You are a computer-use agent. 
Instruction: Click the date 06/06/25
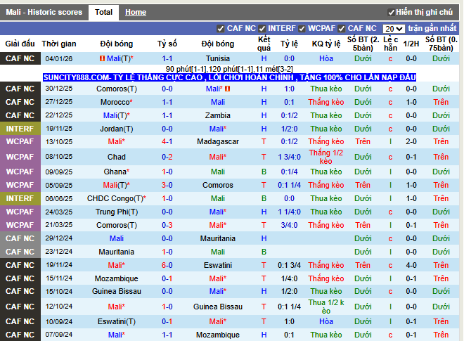(x=59, y=198)
